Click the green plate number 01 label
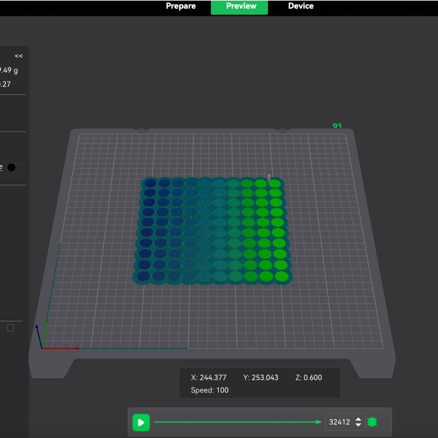The height and width of the screenshot is (438, 438). (x=337, y=126)
